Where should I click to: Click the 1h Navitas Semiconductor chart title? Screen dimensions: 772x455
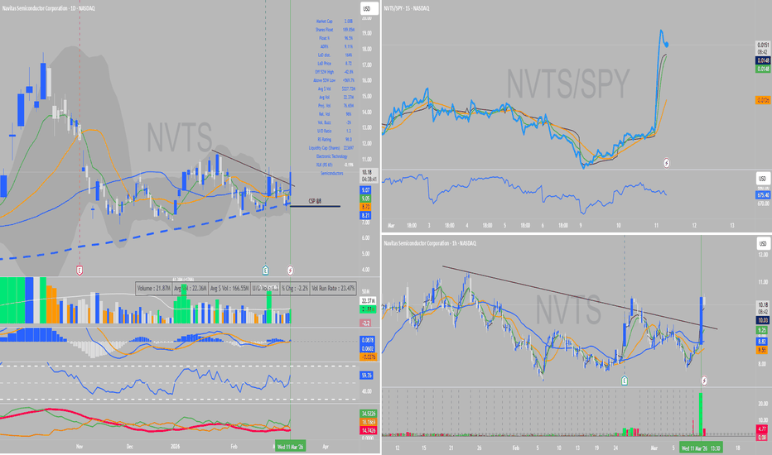point(430,243)
